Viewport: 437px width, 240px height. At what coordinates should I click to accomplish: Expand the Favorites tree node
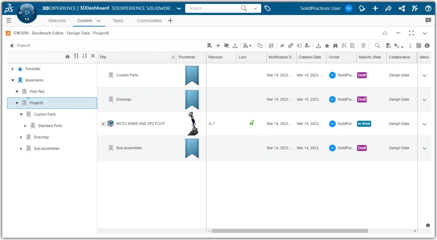(13, 69)
